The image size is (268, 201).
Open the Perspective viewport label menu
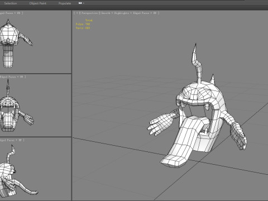[x=89, y=13]
